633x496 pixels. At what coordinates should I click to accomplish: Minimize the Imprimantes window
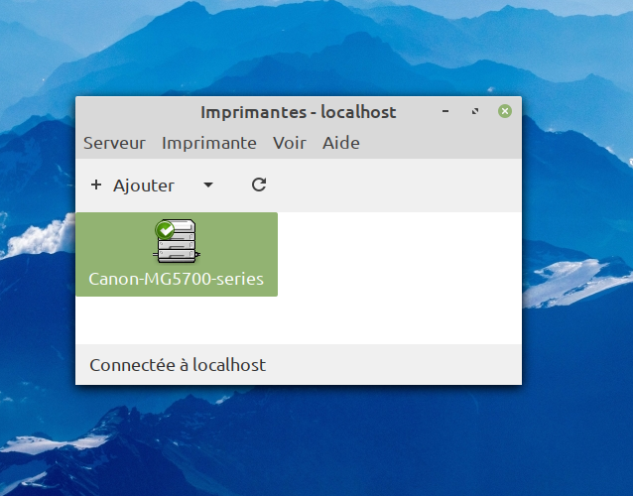(445, 112)
